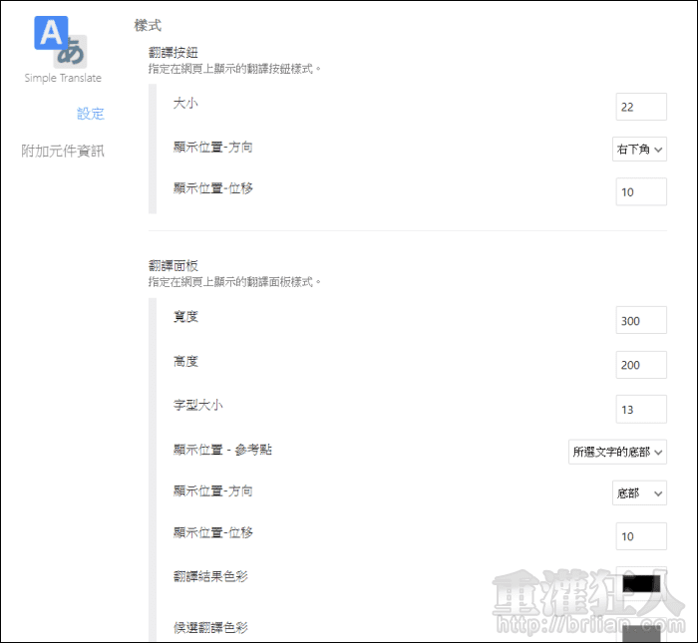698x643 pixels.
Task: Expand the 所選文字的底部 reference point dropdown
Action: coord(617,452)
